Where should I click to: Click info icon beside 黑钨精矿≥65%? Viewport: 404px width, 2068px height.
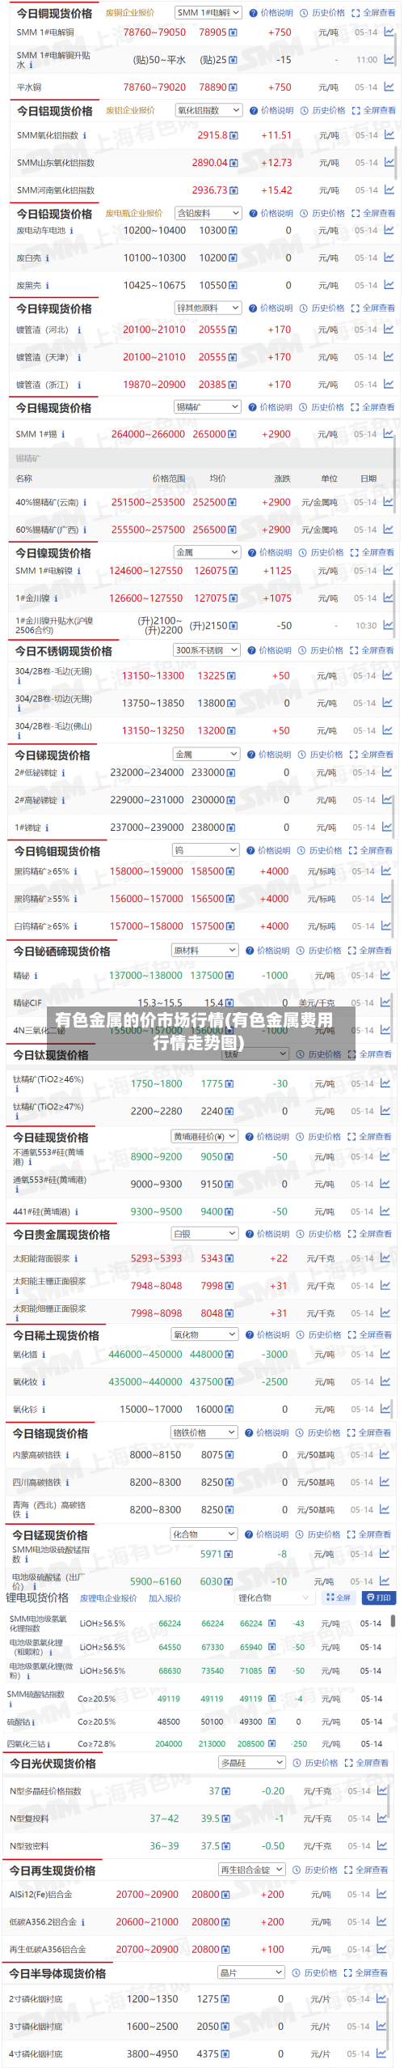[x=75, y=872]
